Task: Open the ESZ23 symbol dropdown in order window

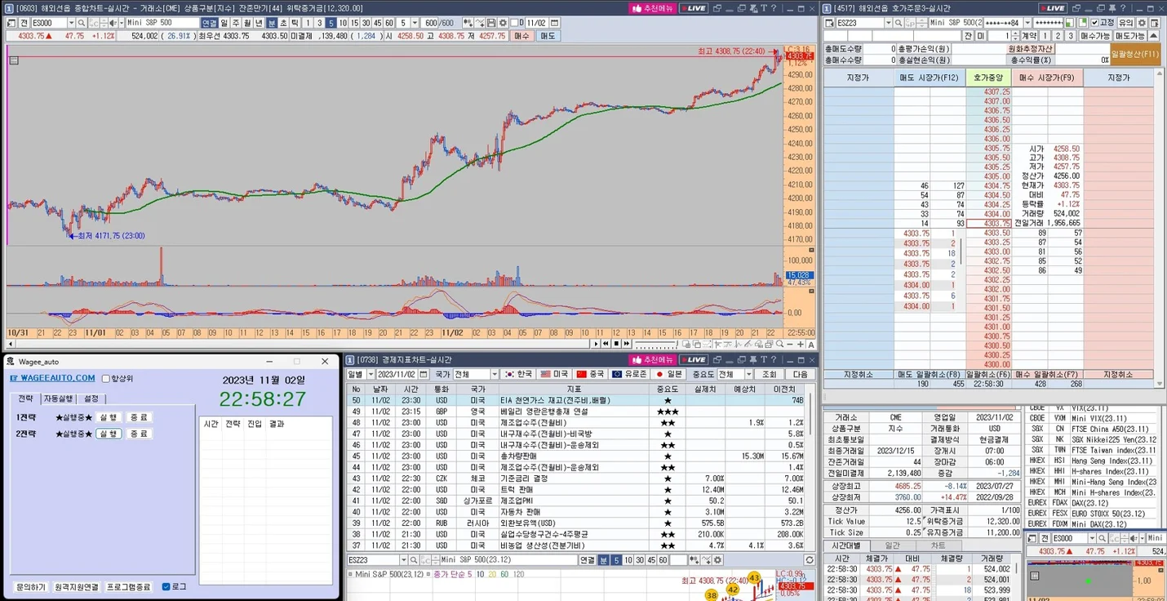Action: pyautogui.click(x=888, y=22)
